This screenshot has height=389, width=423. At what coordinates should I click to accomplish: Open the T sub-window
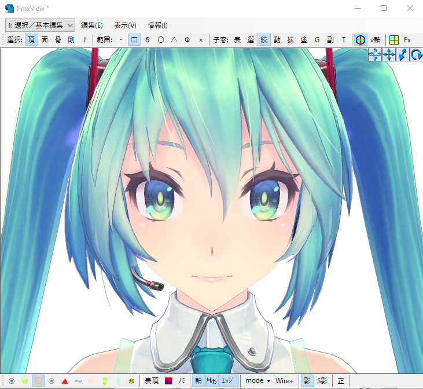click(344, 40)
